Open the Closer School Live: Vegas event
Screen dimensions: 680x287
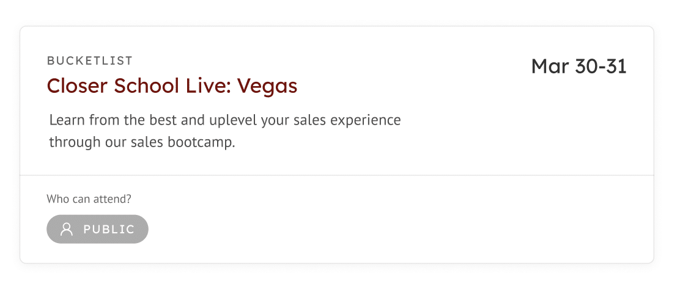172,85
